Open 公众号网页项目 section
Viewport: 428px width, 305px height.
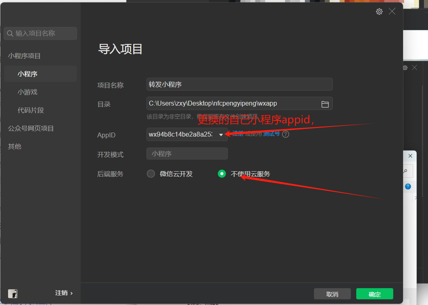coord(31,129)
